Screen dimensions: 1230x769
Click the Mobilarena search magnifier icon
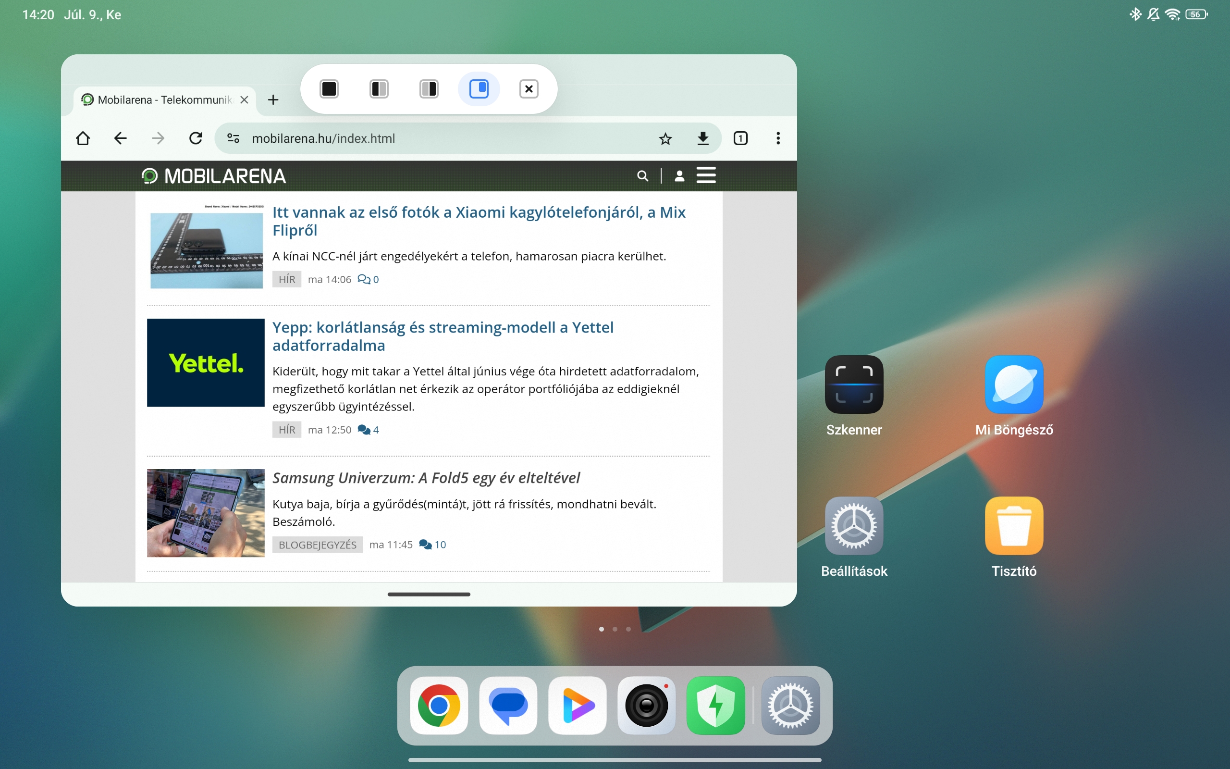tap(642, 176)
